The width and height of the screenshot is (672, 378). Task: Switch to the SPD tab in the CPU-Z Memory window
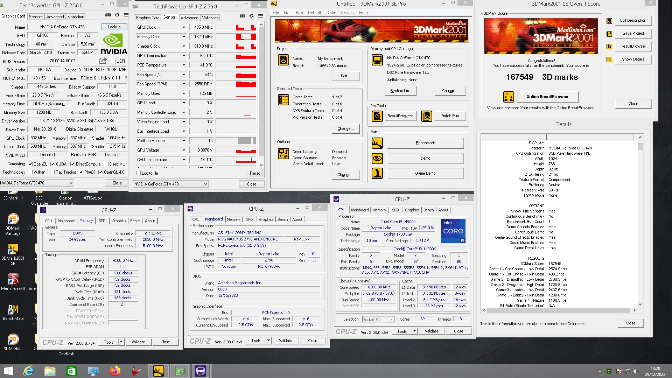pos(102,221)
